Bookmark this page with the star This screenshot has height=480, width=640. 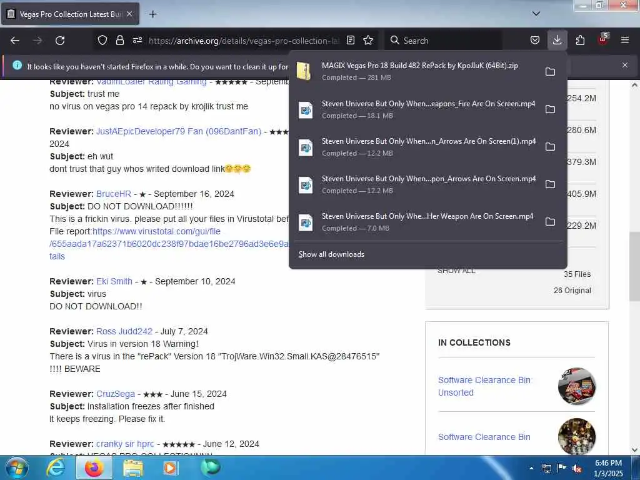pos(368,40)
